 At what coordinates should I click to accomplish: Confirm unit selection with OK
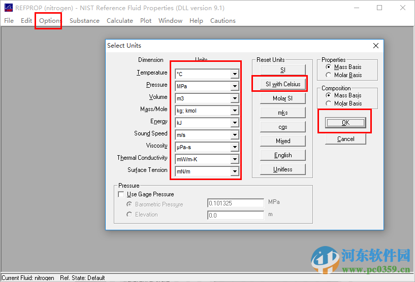[x=345, y=123]
